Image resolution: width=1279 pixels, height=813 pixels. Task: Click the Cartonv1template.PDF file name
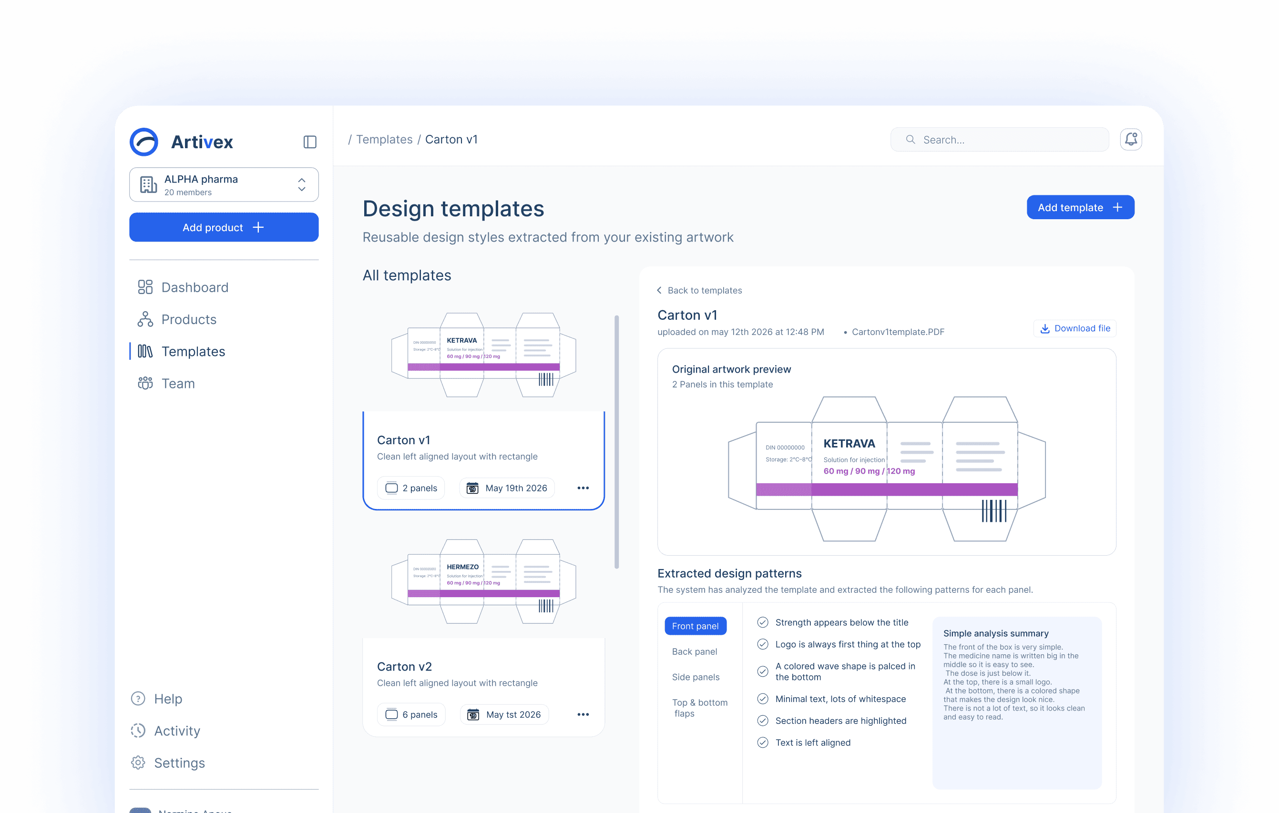tap(898, 332)
